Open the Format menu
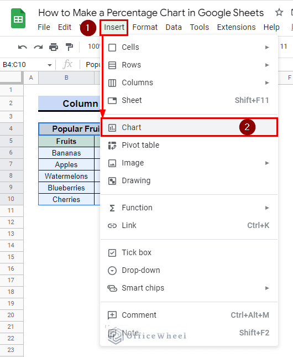Image resolution: width=293 pixels, height=357 pixels. [x=145, y=27]
